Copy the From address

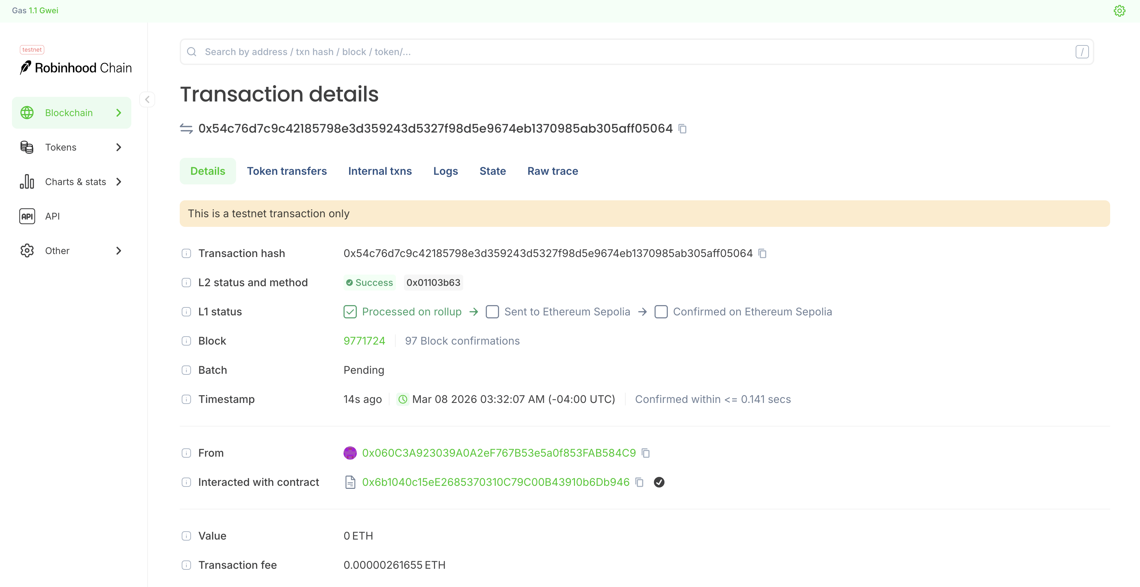(x=646, y=453)
